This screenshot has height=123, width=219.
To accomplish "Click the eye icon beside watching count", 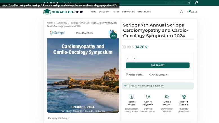I will tap(126, 86).
